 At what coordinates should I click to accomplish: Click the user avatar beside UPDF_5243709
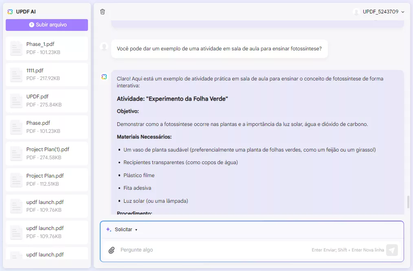coord(356,12)
